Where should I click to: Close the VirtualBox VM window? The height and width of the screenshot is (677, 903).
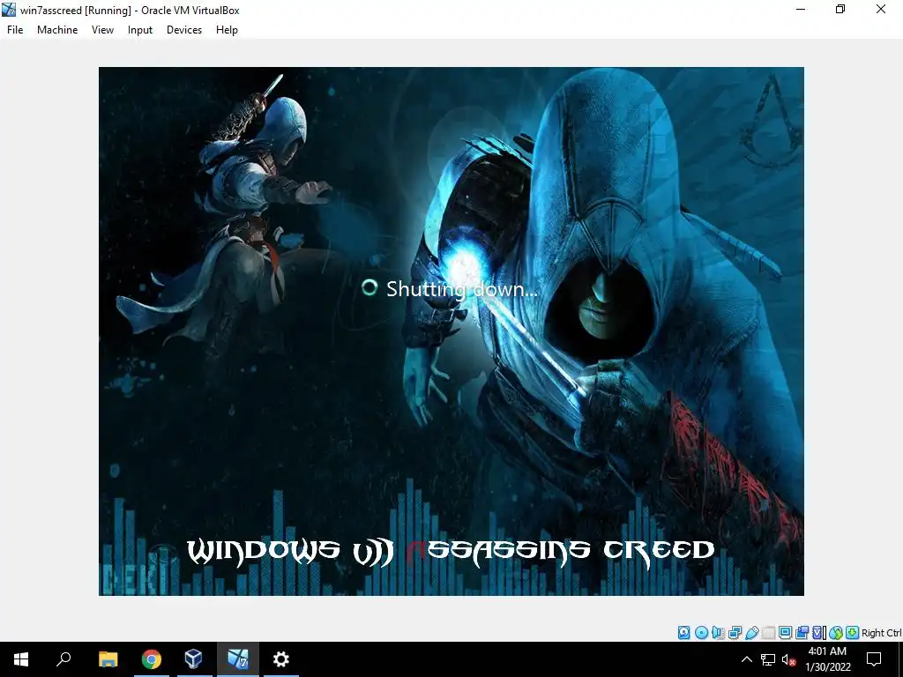click(x=881, y=9)
